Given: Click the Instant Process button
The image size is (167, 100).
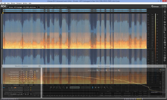Looking at the screenshot, I should (x=75, y=88).
